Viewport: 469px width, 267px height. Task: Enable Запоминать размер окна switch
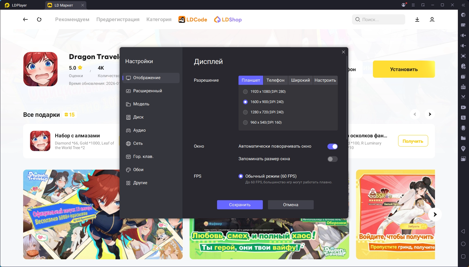tap(333, 159)
